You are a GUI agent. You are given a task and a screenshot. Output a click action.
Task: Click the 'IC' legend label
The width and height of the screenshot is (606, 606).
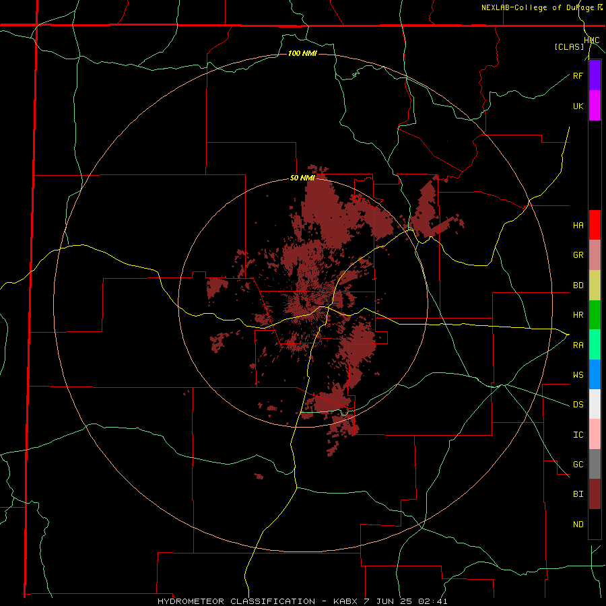578,435
